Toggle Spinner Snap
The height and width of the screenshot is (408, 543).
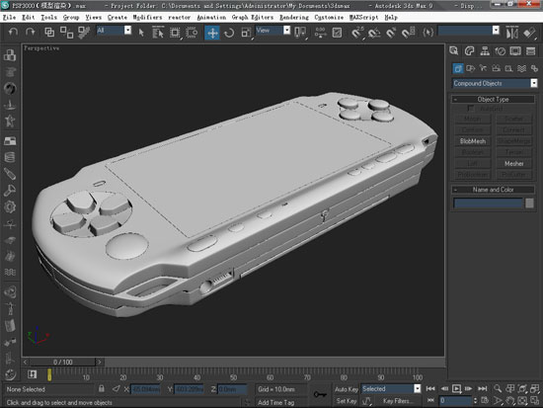point(409,33)
